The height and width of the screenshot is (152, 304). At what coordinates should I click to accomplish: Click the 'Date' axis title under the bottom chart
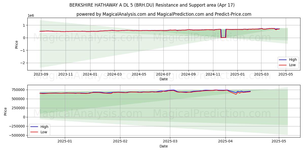pyautogui.click(x=163, y=146)
